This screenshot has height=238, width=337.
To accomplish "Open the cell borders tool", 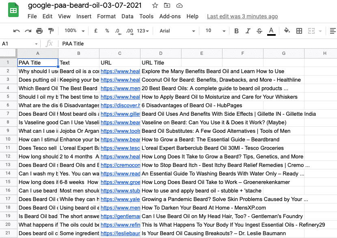I will pyautogui.click(x=299, y=31).
